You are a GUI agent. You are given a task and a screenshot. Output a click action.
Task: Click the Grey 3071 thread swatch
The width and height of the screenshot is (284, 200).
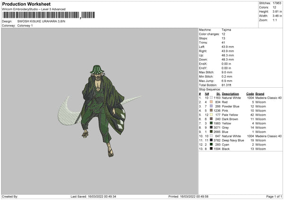coord(211,127)
